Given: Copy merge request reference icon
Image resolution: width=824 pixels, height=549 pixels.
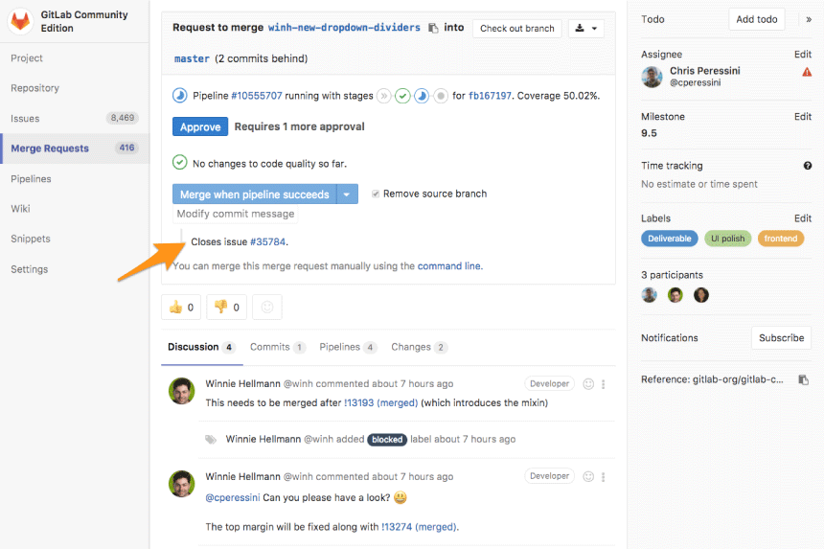Looking at the screenshot, I should 803,379.
